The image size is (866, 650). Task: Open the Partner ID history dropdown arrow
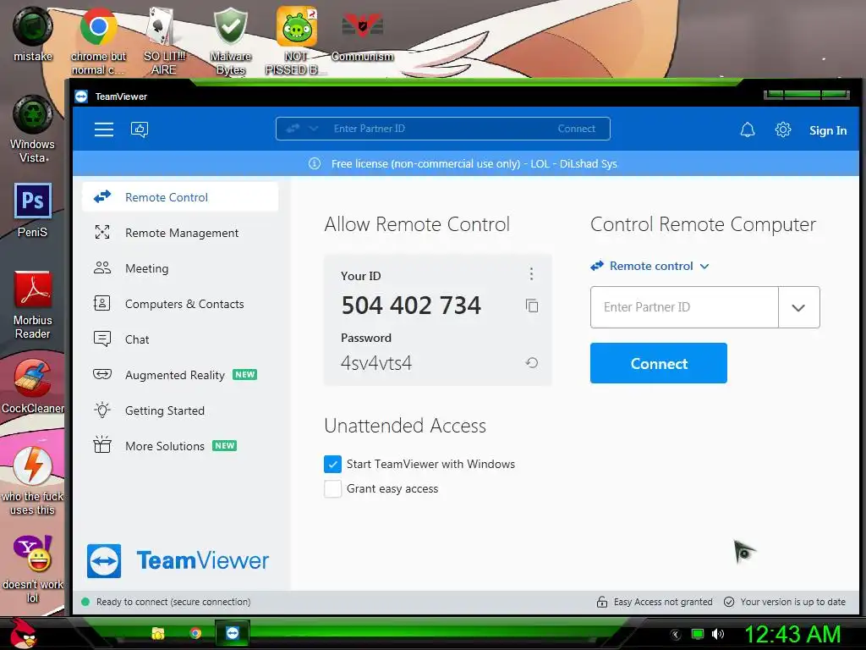[x=798, y=307]
